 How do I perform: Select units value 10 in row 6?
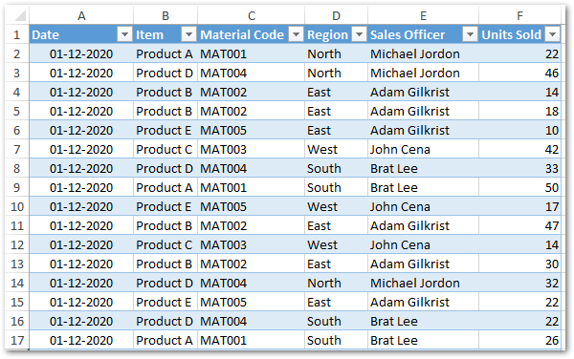[519, 131]
